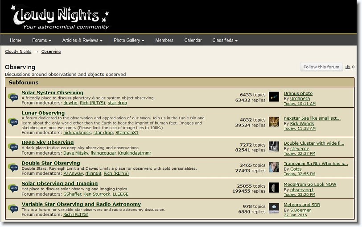View poster Cotts' profile
This screenshot has height=227, width=362.
tap(296, 169)
